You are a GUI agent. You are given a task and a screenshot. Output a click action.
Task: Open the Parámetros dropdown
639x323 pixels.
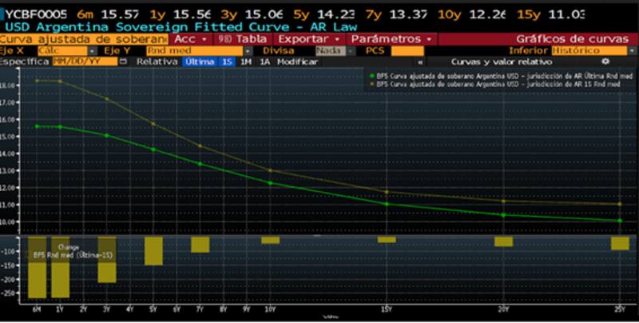pyautogui.click(x=391, y=38)
